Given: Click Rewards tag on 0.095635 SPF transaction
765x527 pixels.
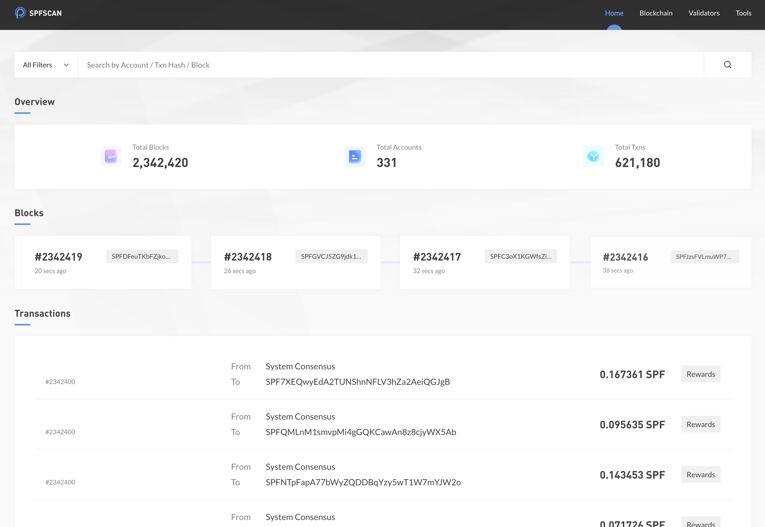Looking at the screenshot, I should pos(701,424).
